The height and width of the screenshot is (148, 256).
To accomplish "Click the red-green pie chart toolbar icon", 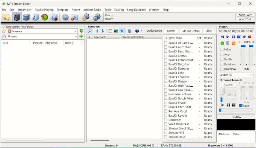I will pos(44,17).
